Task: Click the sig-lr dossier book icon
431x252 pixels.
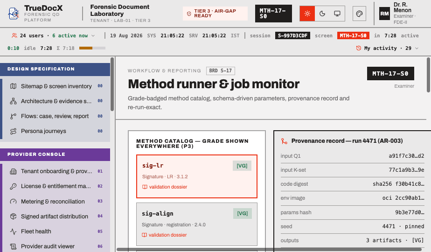Action: click(x=145, y=187)
